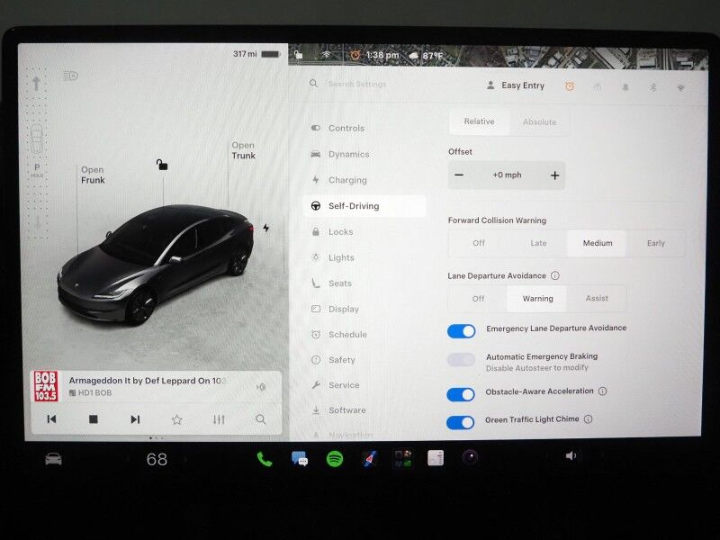Select the Self-Driving menu item
The image size is (720, 540).
point(365,206)
